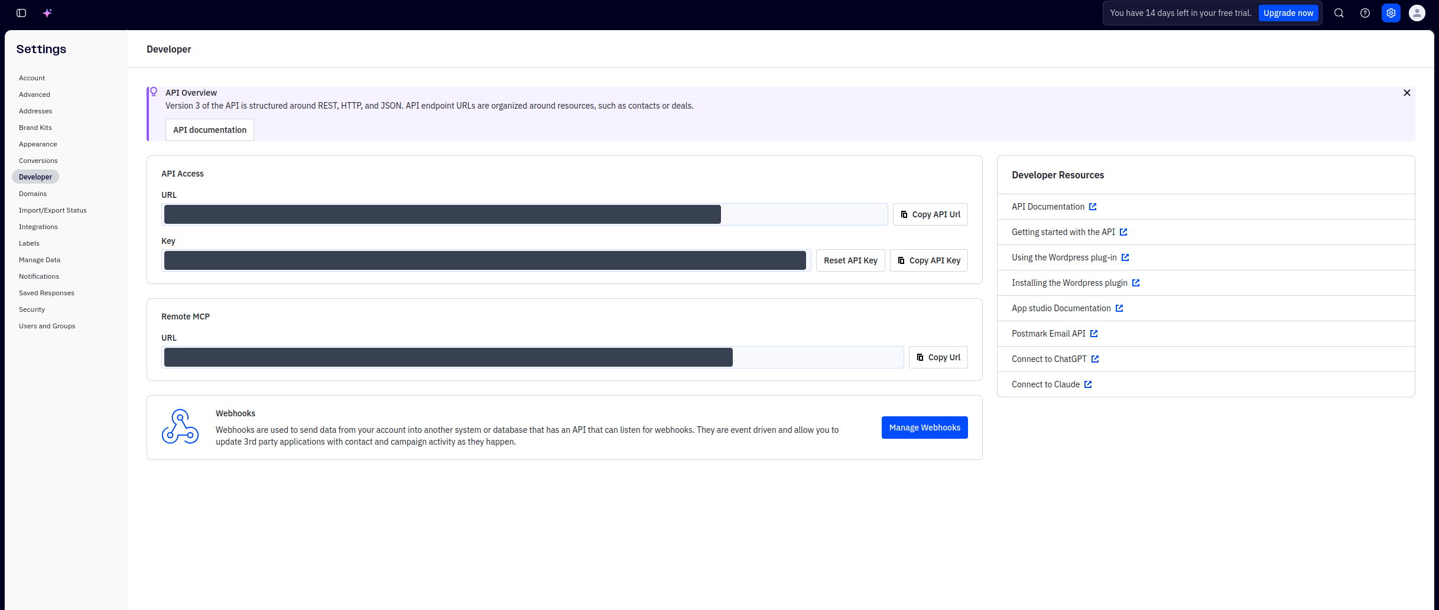Open external icon beside API Documentation

pyautogui.click(x=1093, y=207)
